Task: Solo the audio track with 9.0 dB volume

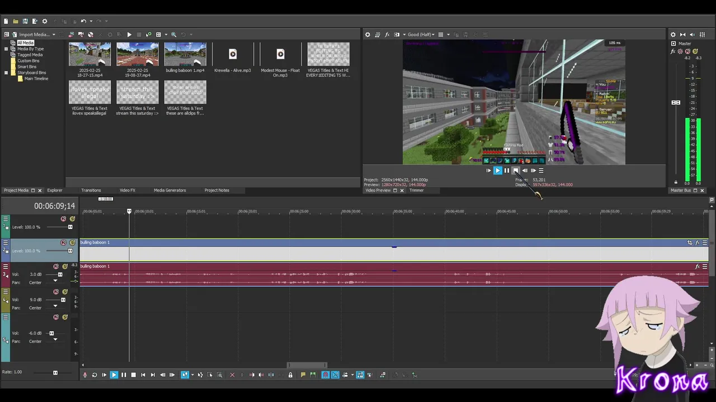Action: 65,292
